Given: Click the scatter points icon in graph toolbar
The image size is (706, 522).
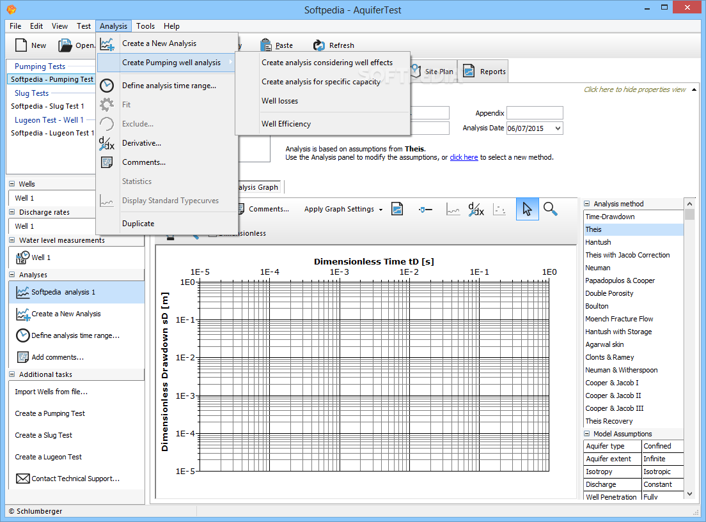Looking at the screenshot, I should coord(499,210).
